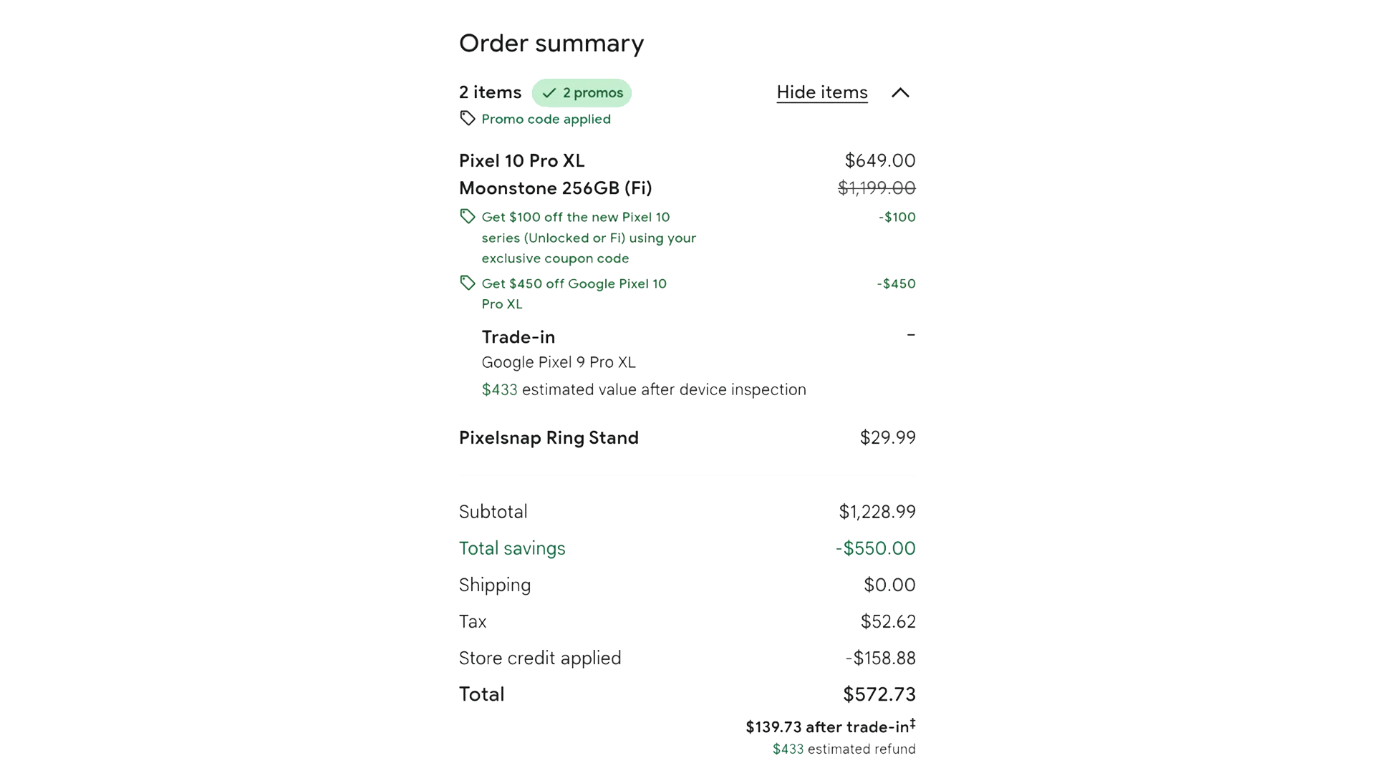Image resolution: width=1375 pixels, height=773 pixels.
Task: Click the Hide items link
Action: (x=821, y=92)
